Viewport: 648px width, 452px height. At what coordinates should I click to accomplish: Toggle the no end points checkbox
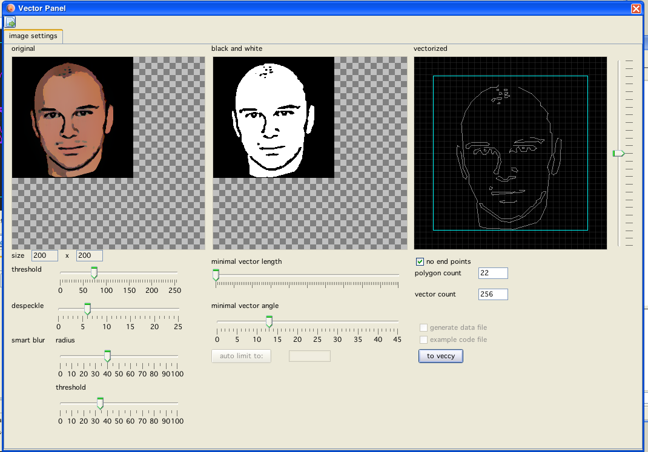(420, 261)
